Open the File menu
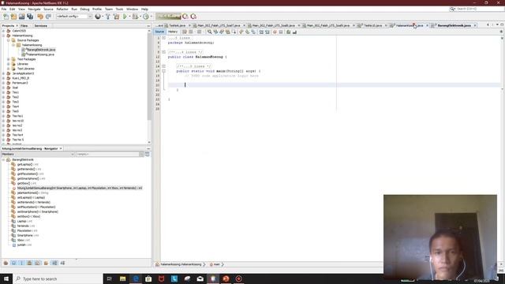505x284 pixels. [4, 9]
